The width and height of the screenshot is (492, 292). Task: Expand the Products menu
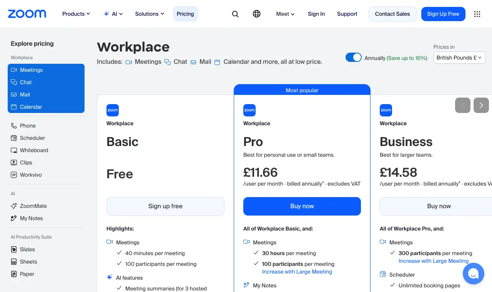[76, 14]
